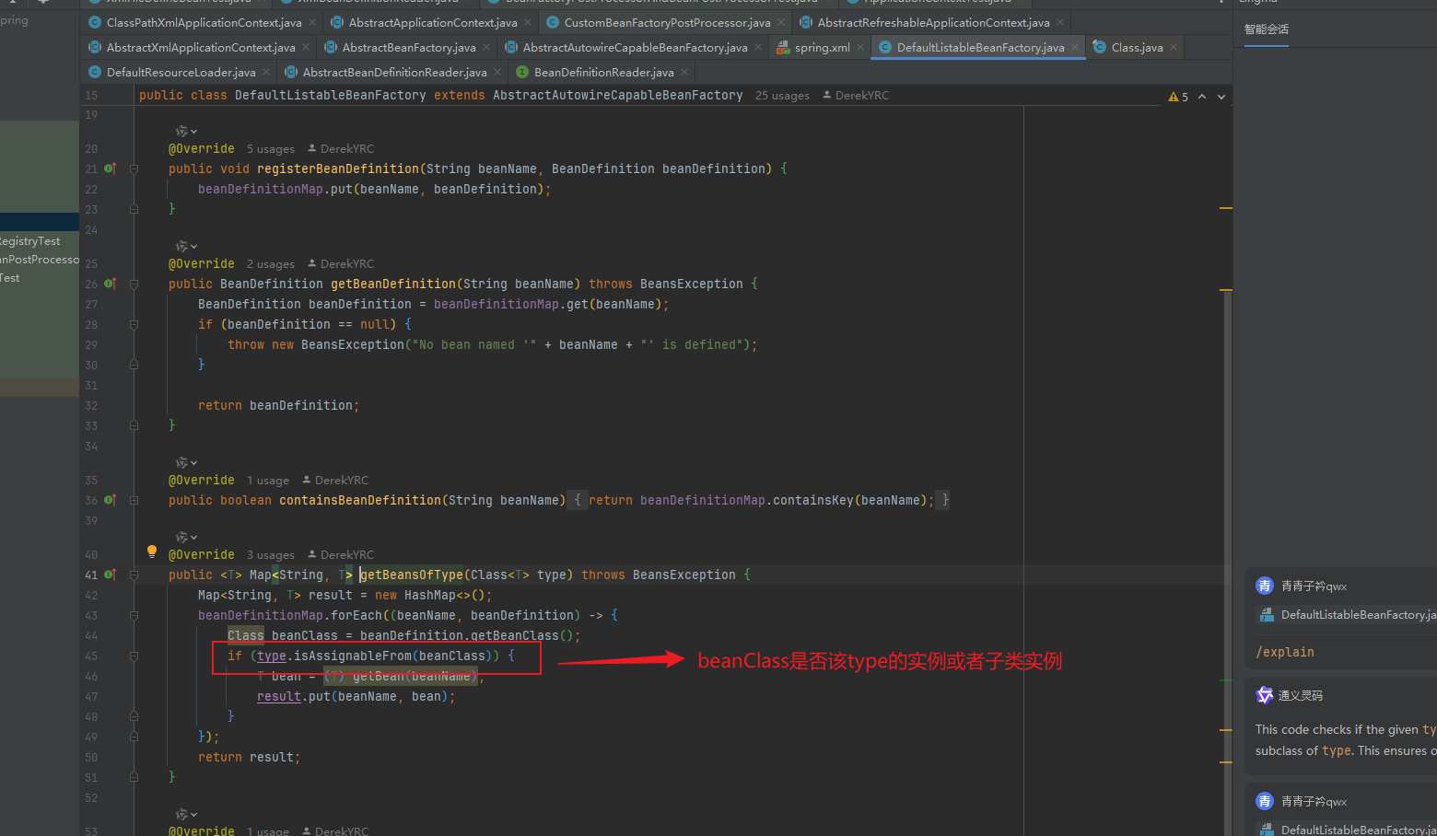This screenshot has height=836, width=1437.
Task: Click the first 青青子衿qwx user avatar
Action: pos(1265,586)
